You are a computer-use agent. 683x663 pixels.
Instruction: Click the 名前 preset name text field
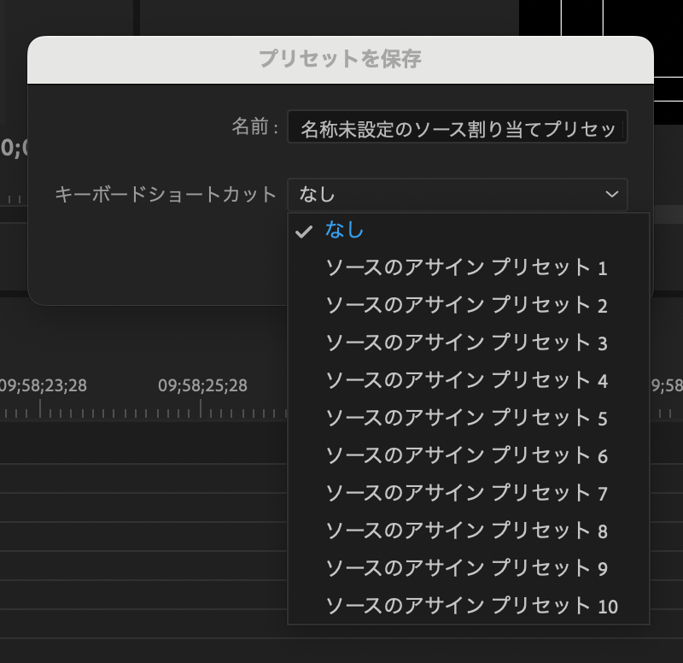457,127
